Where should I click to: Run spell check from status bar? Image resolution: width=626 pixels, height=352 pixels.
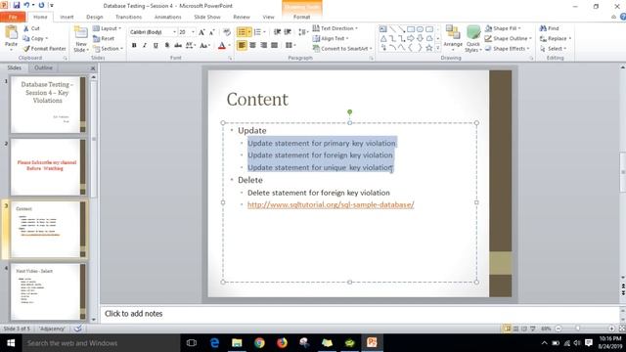[x=78, y=329]
